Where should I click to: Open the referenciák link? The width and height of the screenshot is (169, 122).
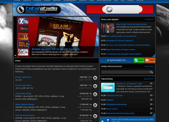(149, 66)
